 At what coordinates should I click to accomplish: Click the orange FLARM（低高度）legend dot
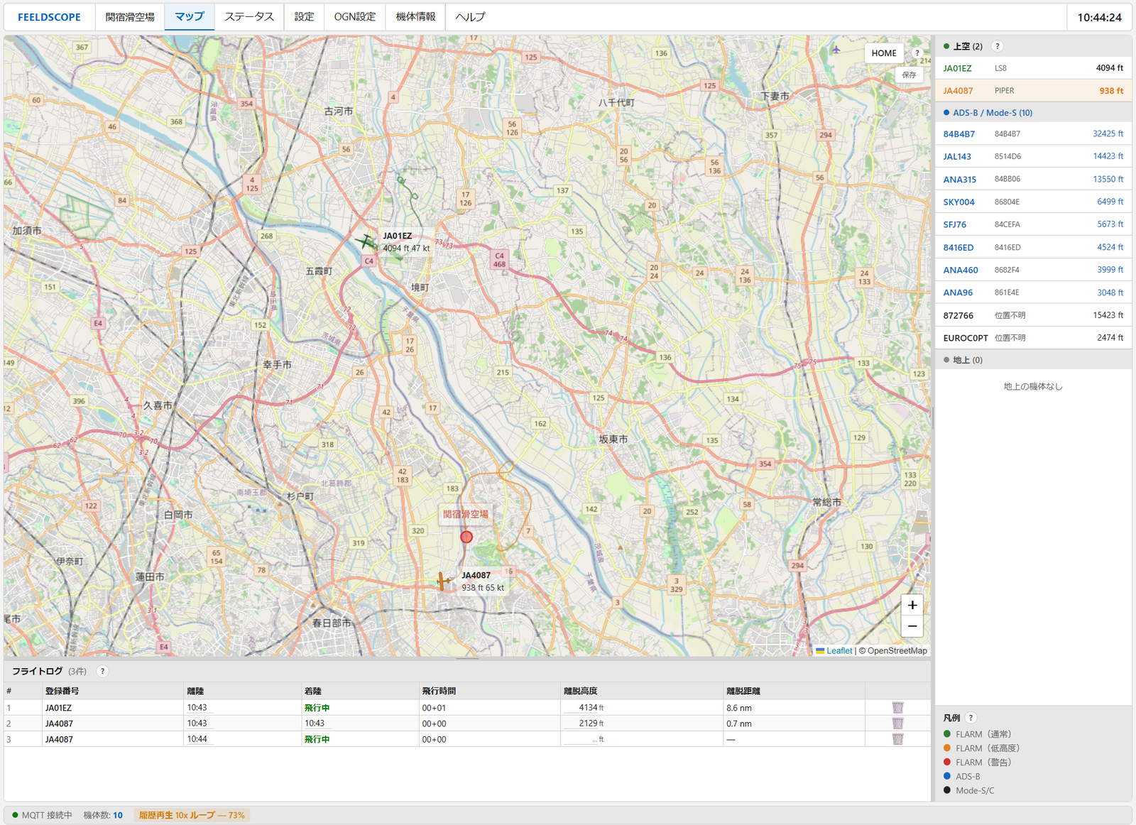[x=947, y=748]
